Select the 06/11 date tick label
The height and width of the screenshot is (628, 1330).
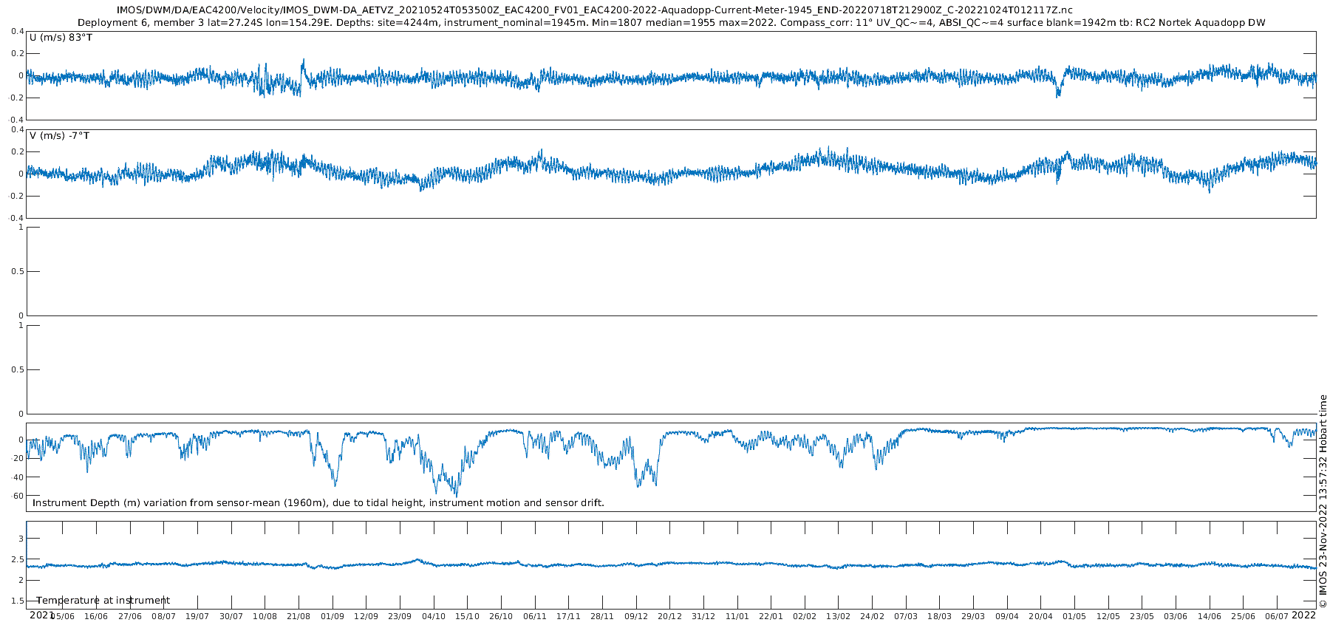click(535, 616)
